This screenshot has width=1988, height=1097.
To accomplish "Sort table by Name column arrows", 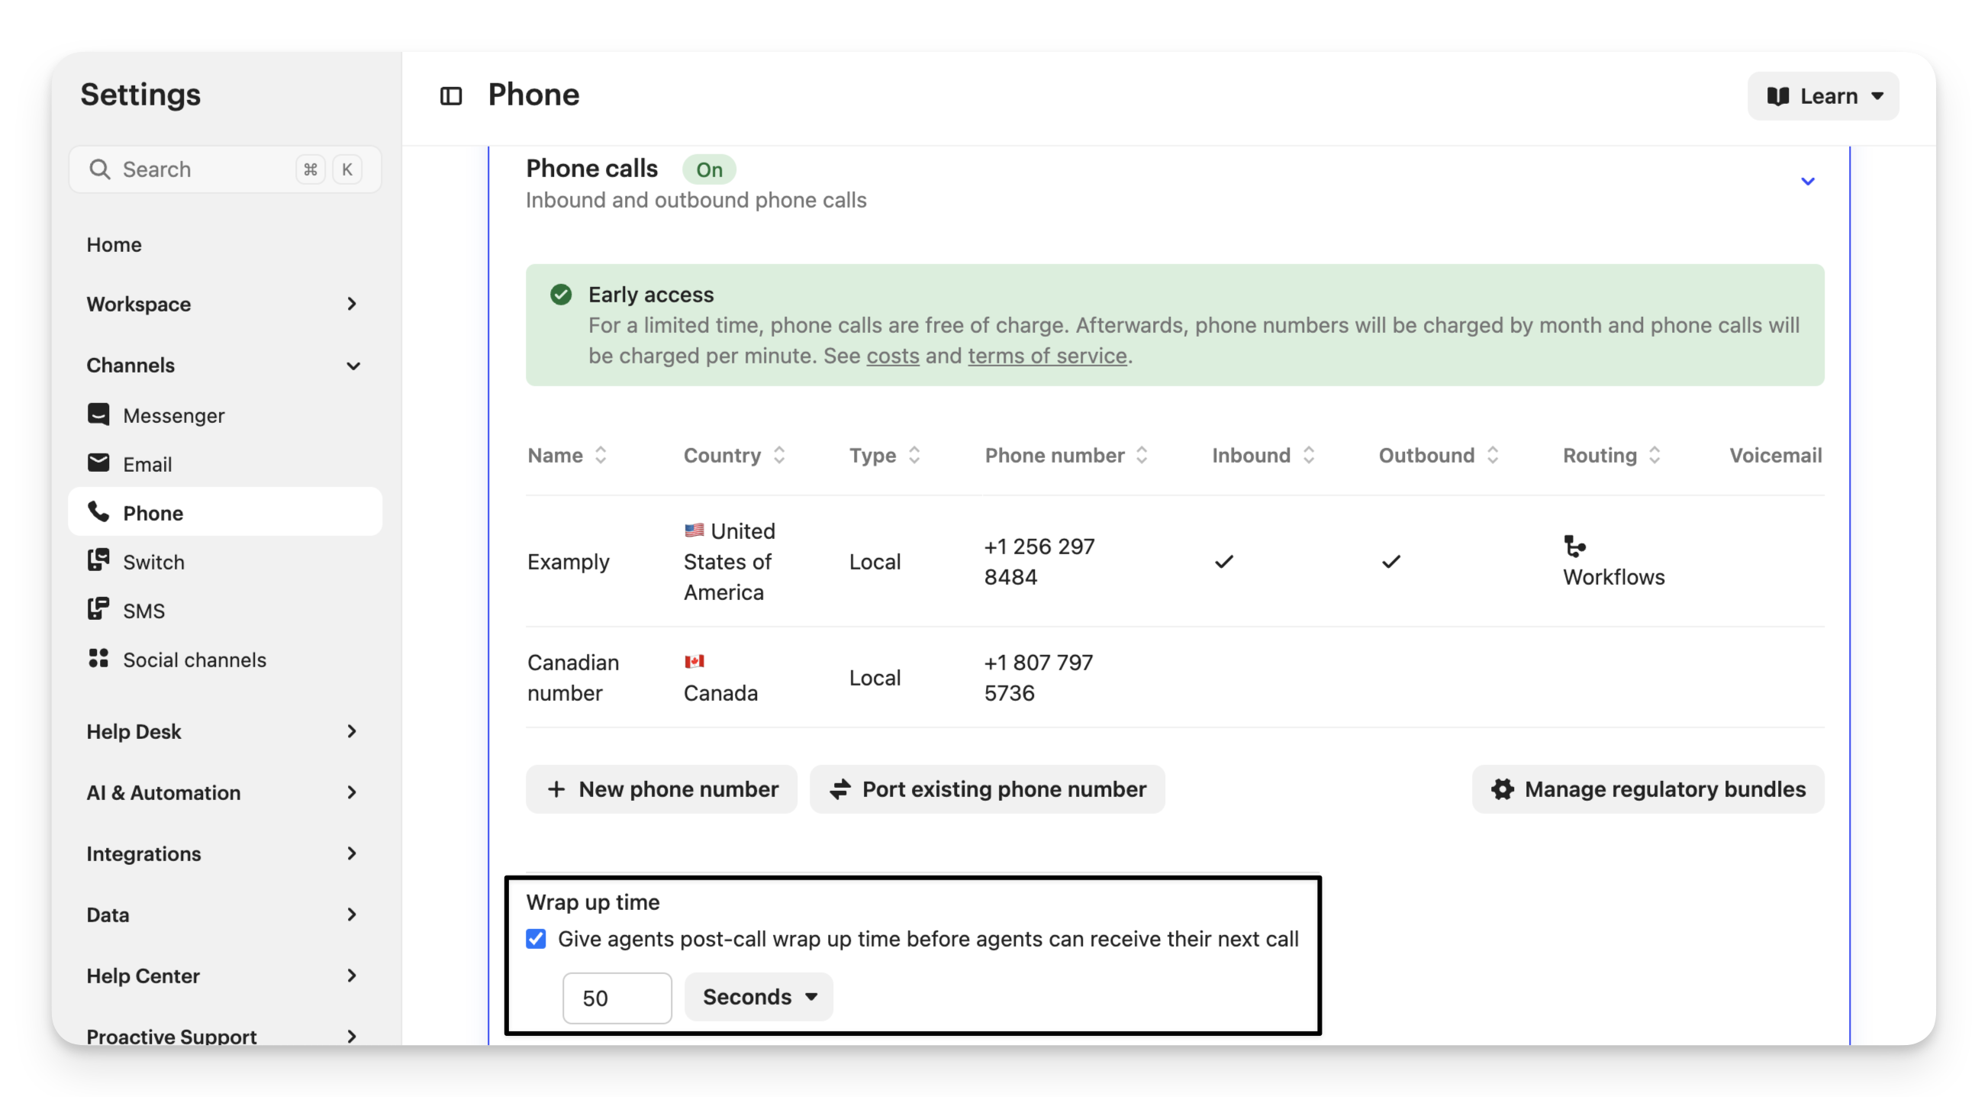I will [601, 456].
